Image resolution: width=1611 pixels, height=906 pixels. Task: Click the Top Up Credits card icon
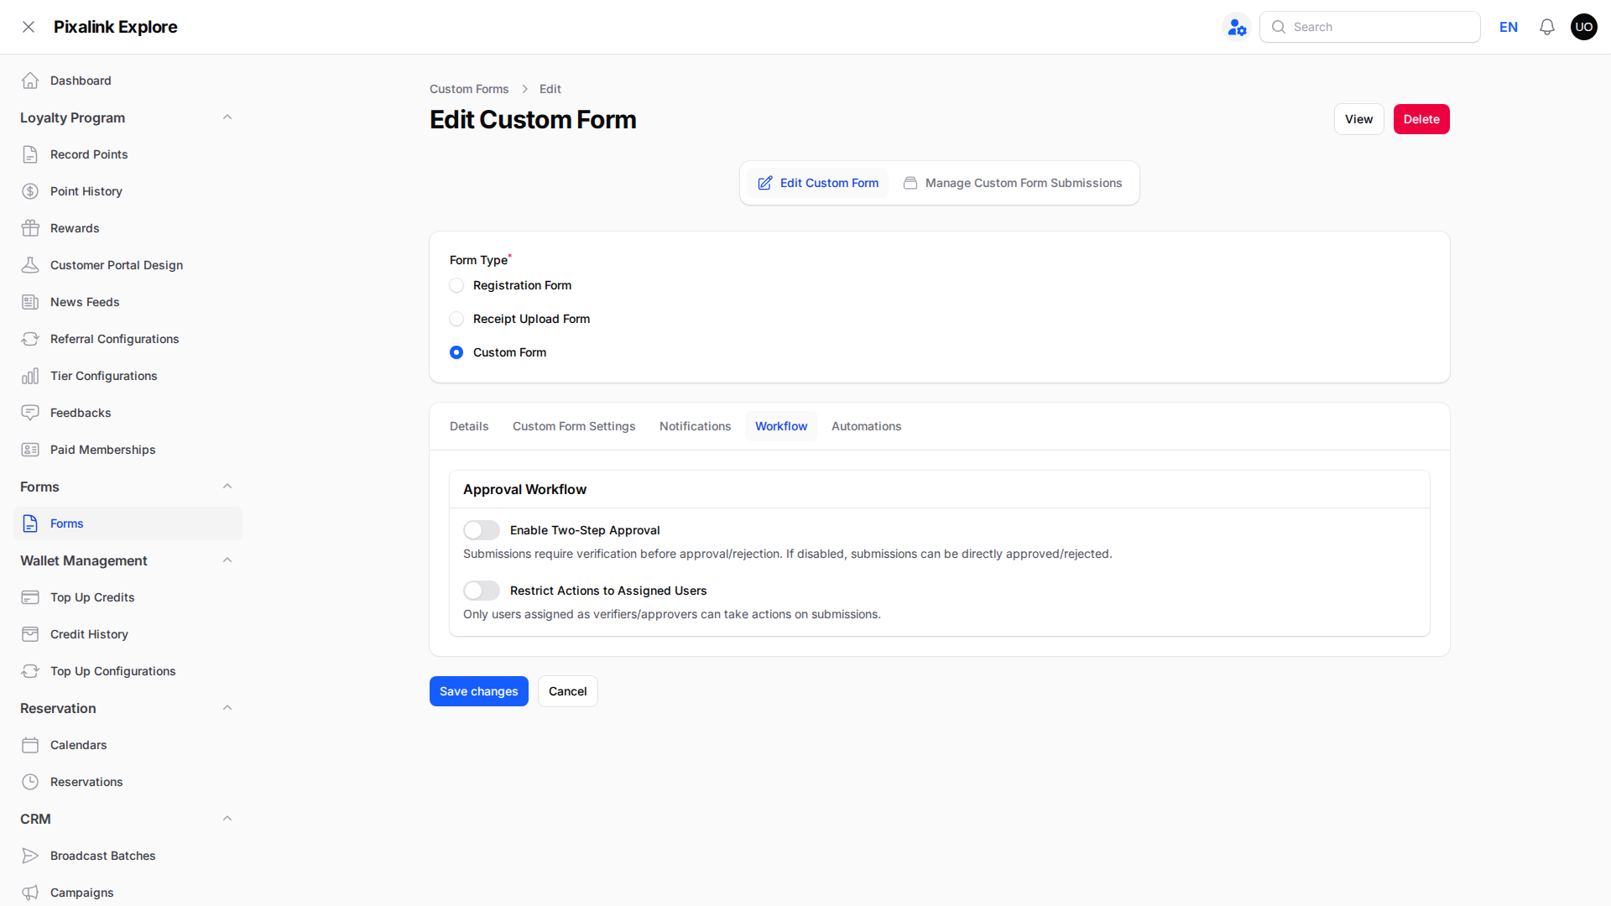[30, 597]
